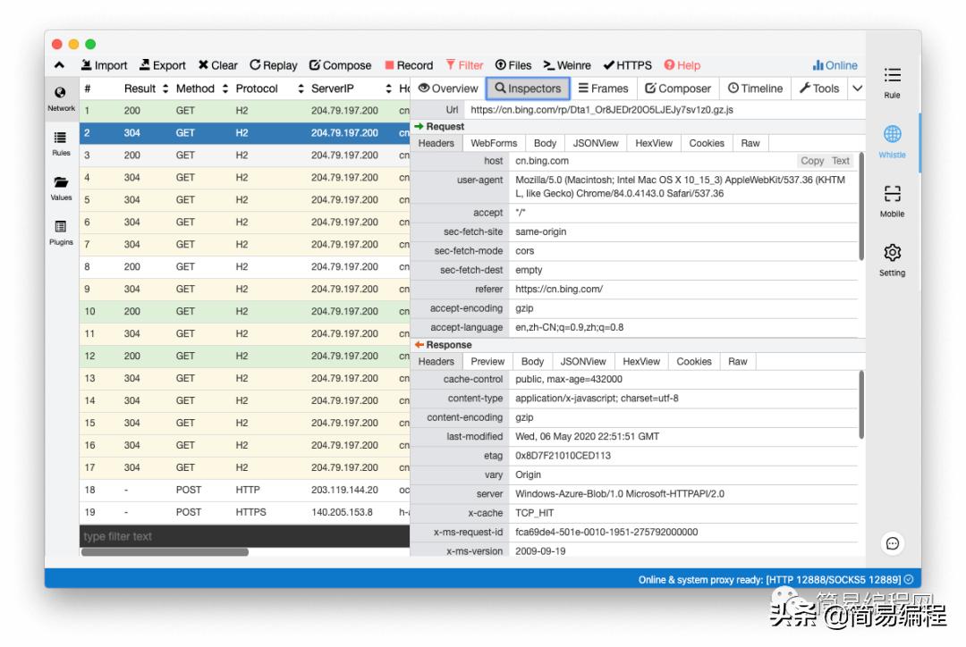Toggle the Online status indicator
This screenshot has width=966, height=647.
pos(835,64)
